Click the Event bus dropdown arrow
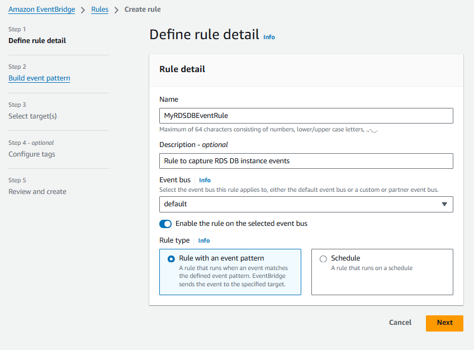Image resolution: width=474 pixels, height=350 pixels. (444, 204)
